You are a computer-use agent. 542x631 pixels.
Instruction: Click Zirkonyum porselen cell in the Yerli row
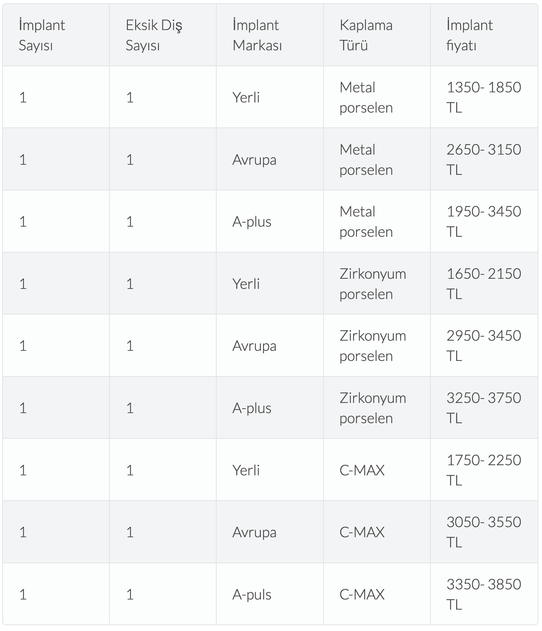(372, 284)
